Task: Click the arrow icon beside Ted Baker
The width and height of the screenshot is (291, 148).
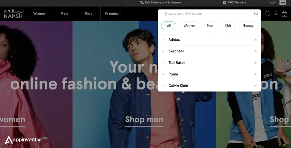Action: [x=255, y=63]
